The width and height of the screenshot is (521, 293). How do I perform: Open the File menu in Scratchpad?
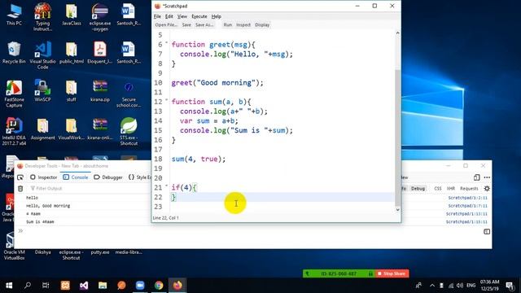pos(157,16)
